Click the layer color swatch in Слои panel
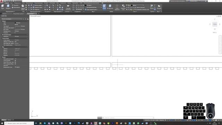This screenshot has width=222, height=125. (132, 5)
